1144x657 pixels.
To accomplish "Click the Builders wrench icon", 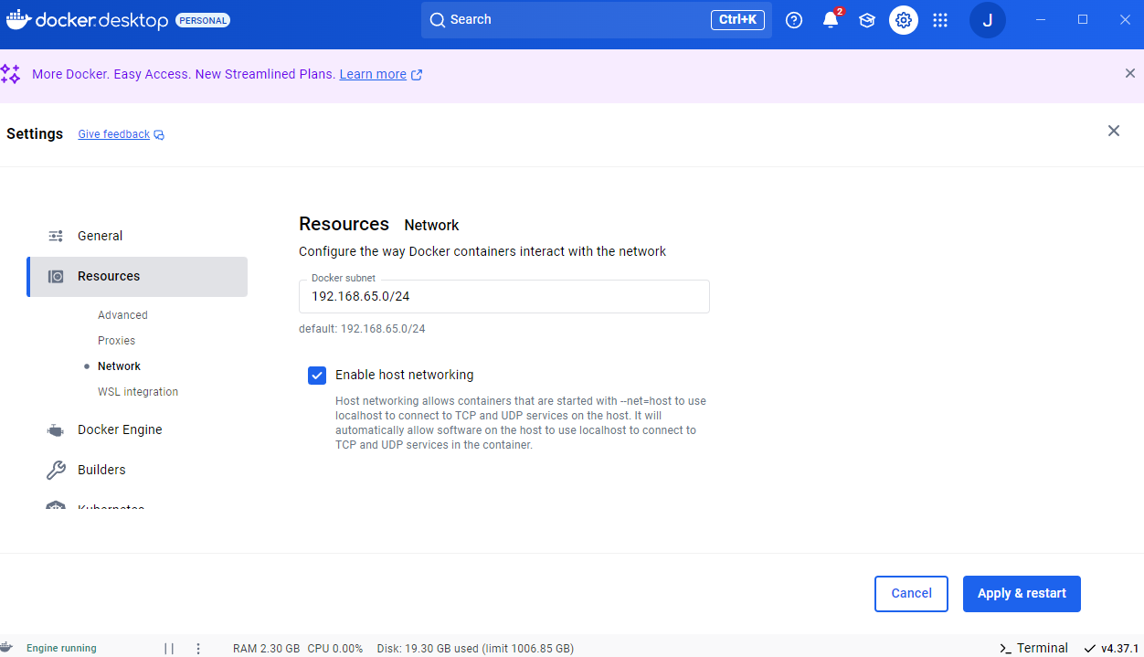I will coord(56,470).
